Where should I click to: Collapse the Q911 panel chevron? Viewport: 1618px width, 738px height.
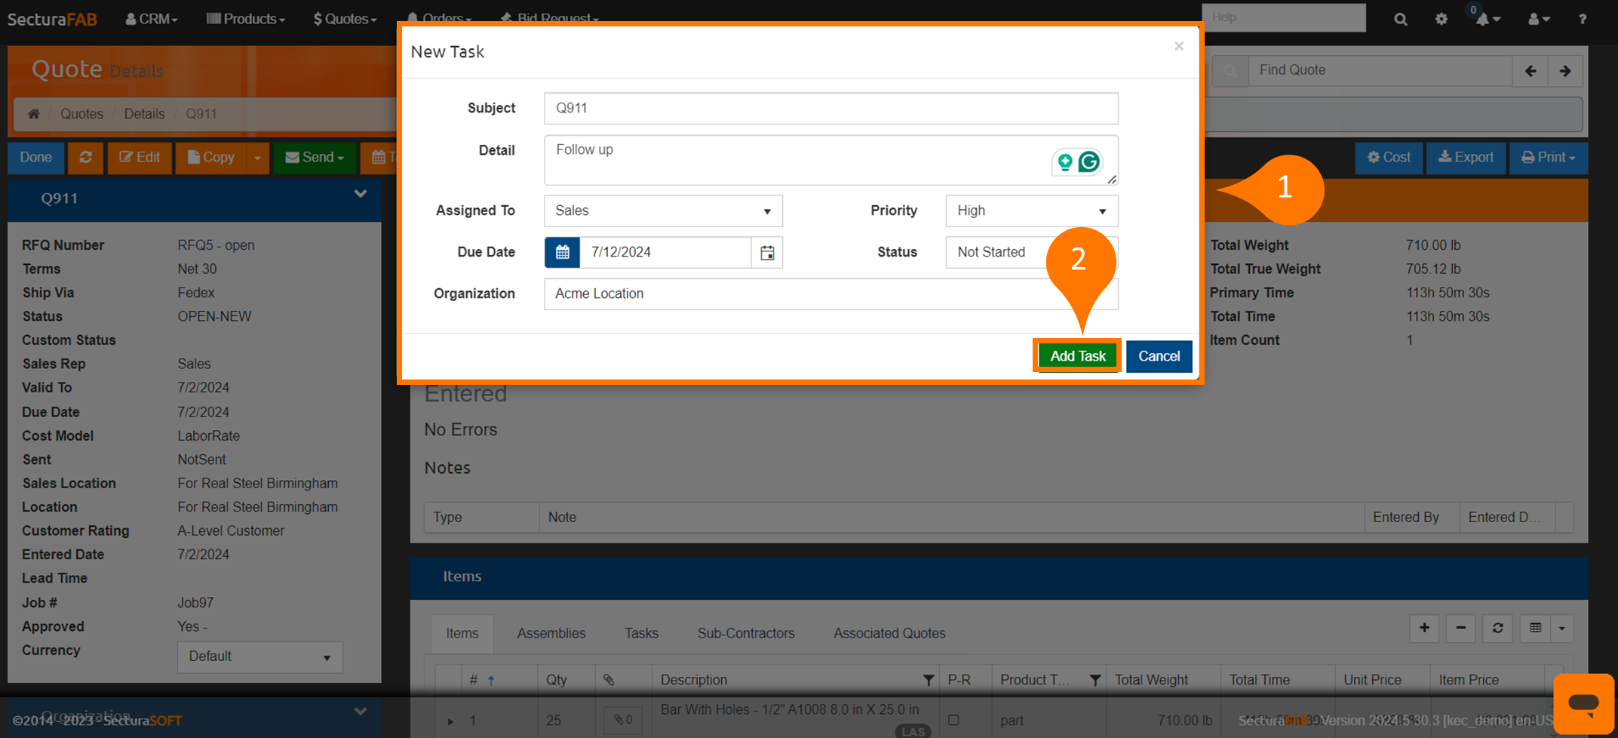[361, 195]
